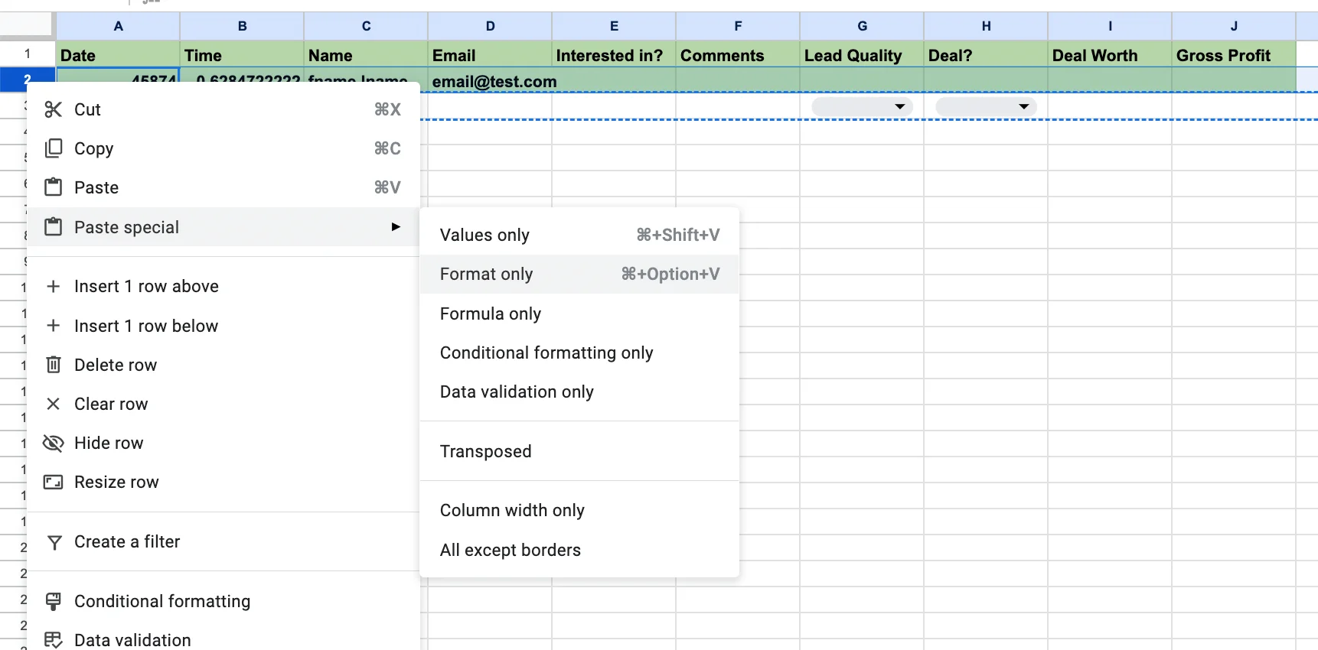Click the X icon for Clear row
The width and height of the screenshot is (1318, 650).
53,404
